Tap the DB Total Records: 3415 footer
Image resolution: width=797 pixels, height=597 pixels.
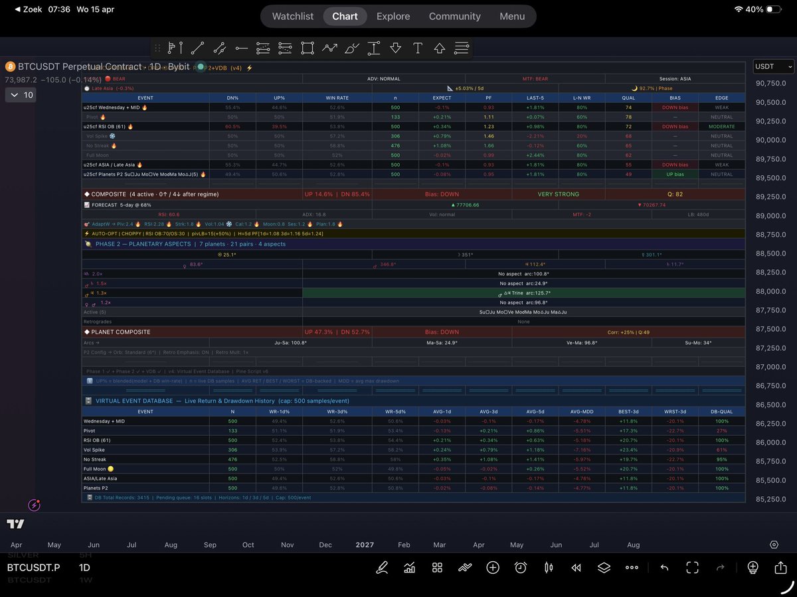click(413, 497)
